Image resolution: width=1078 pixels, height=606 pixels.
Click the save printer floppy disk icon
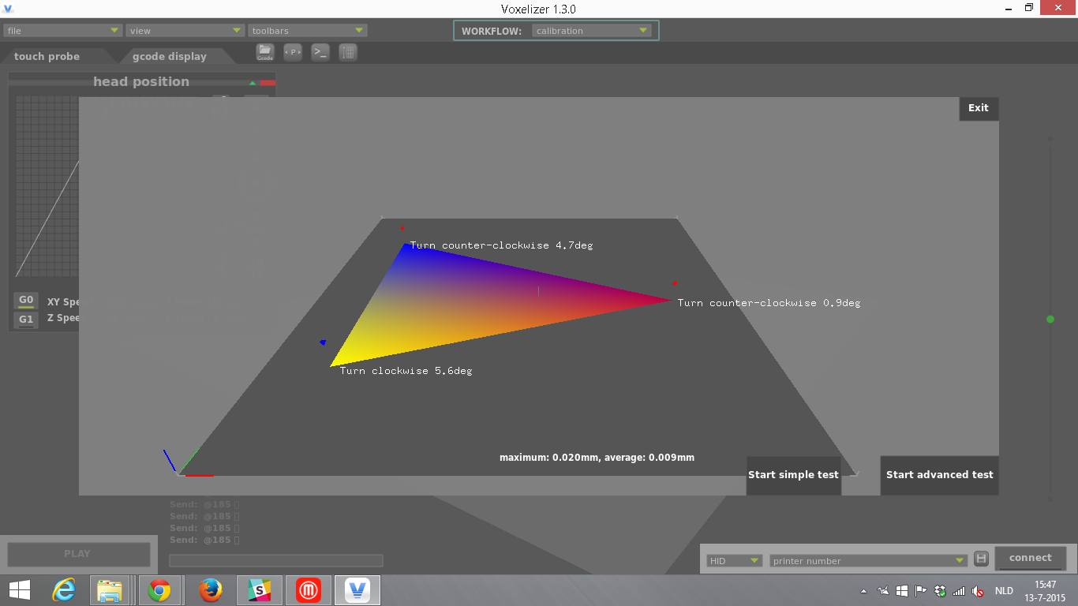[x=981, y=559]
